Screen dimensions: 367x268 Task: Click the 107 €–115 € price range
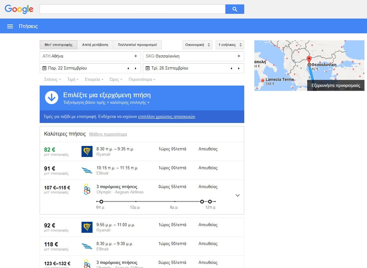tap(57, 187)
